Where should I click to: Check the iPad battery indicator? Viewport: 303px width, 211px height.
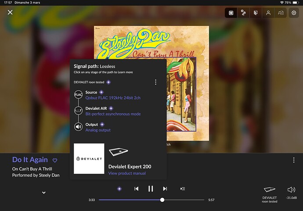tap(296, 3)
